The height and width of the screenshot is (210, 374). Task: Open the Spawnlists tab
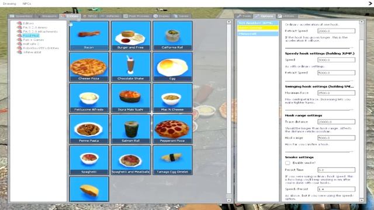pyautogui.click(x=21, y=16)
